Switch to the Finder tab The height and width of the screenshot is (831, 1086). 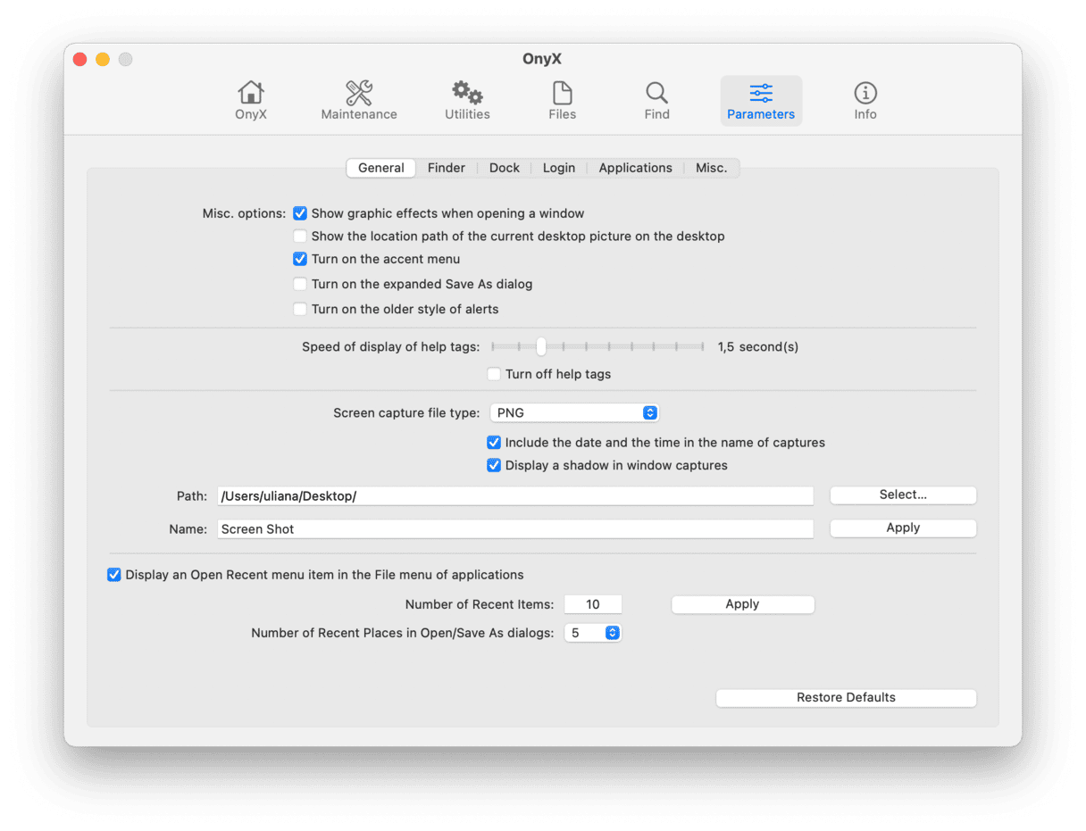click(447, 168)
